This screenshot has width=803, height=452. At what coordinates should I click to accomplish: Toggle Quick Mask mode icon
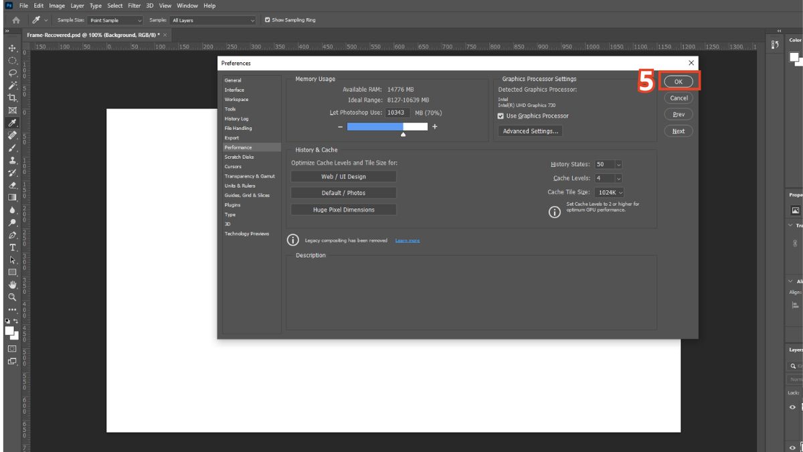click(12, 349)
